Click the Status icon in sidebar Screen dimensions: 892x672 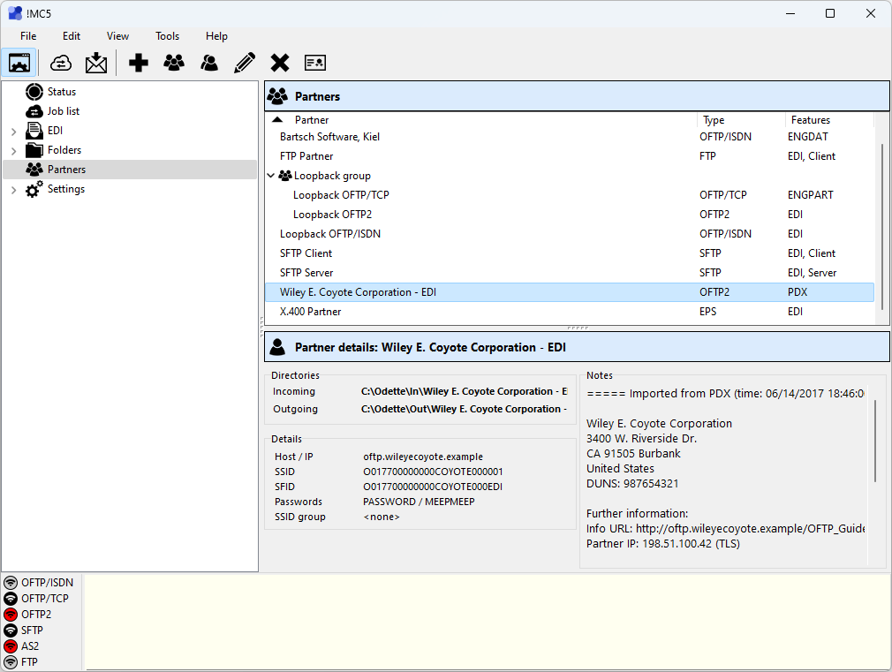pos(34,92)
